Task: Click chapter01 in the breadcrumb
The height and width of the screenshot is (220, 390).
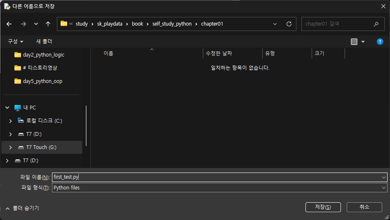Action: [x=212, y=24]
